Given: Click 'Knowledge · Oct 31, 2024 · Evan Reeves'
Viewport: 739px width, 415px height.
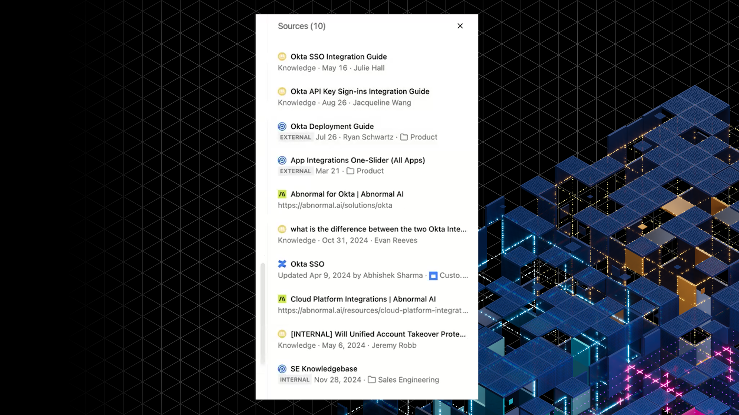Looking at the screenshot, I should [348, 241].
